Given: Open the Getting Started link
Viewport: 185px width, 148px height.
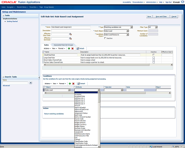Looking at the screenshot, I should [x=12, y=21].
